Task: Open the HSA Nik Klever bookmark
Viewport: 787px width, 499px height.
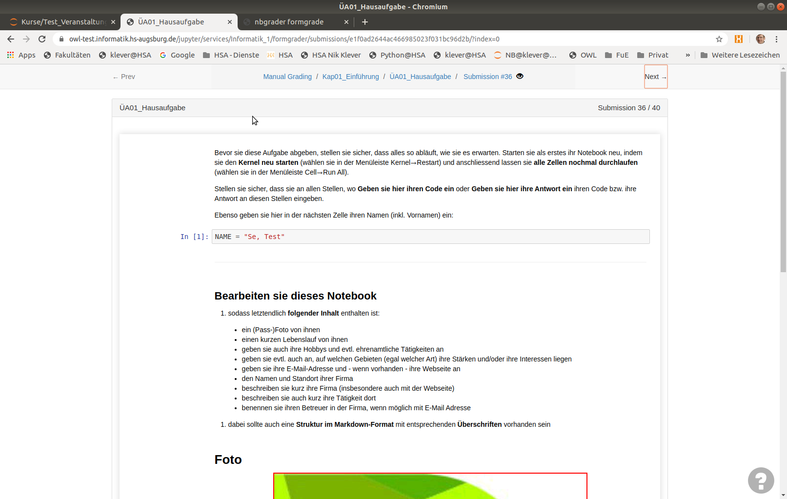Action: (331, 55)
